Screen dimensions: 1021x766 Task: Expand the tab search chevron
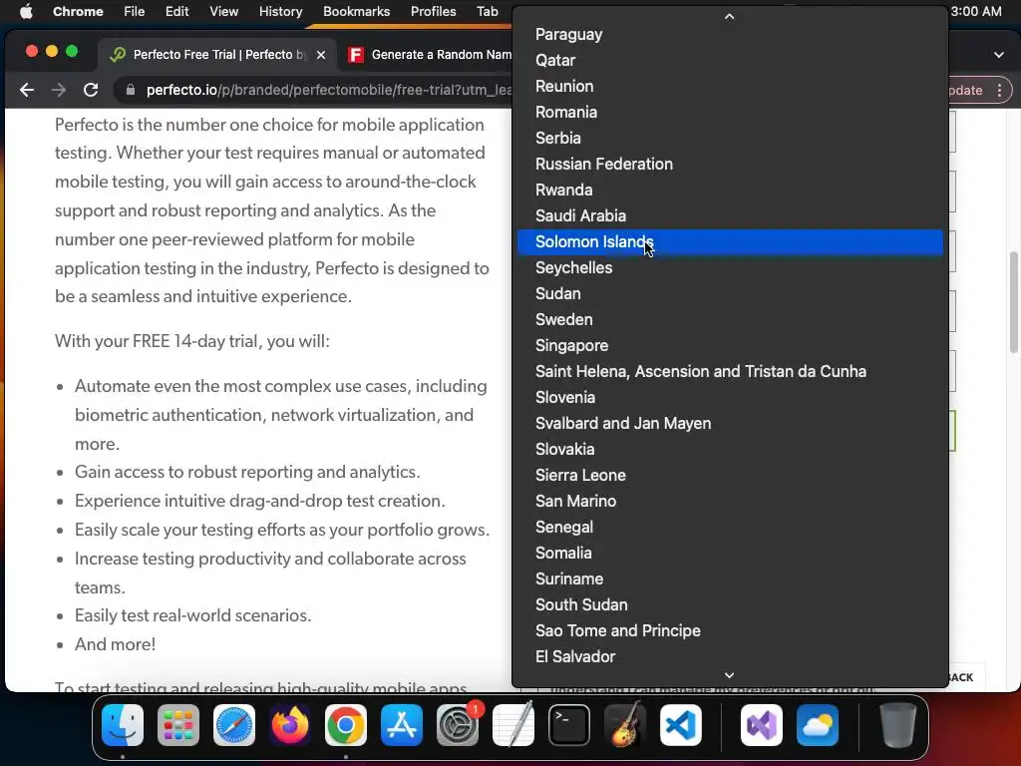[x=999, y=55]
